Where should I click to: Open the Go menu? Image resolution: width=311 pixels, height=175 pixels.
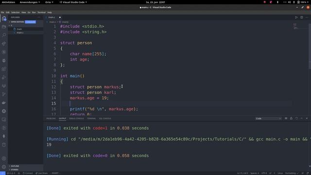tap(29, 12)
